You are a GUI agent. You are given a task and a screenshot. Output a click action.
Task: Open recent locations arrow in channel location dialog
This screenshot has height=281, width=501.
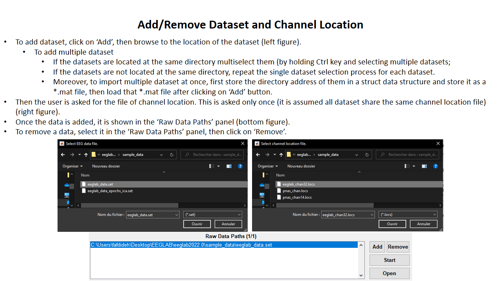(275, 155)
